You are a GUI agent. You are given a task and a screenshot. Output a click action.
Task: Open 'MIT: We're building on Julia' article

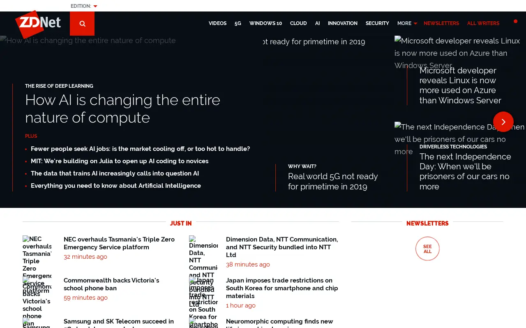[120, 161]
